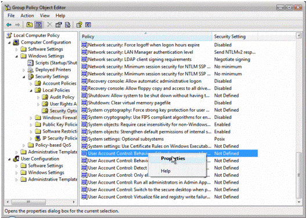Expand the Windows Firewall node
Image resolution: width=307 pixels, height=219 pixels.
tap(31, 118)
